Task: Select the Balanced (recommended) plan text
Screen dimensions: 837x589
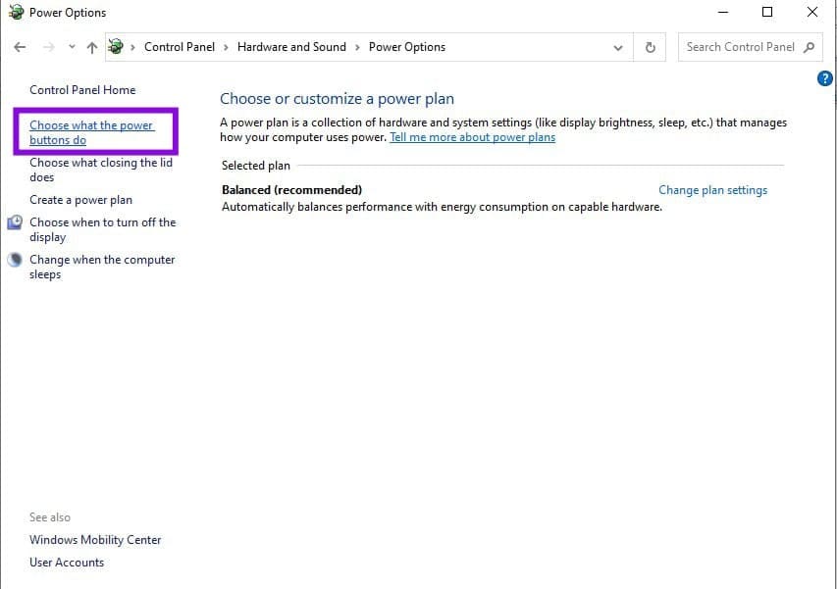Action: [291, 190]
